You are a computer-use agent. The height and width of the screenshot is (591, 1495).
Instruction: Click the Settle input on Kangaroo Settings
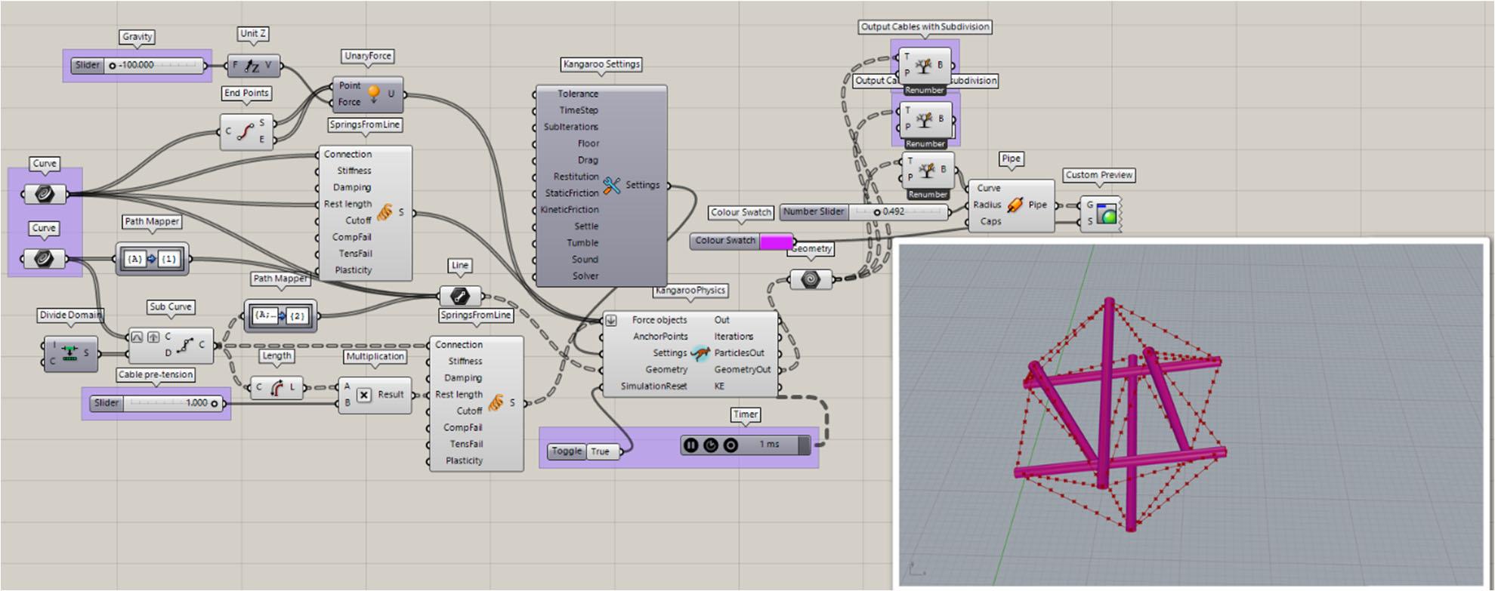point(586,226)
